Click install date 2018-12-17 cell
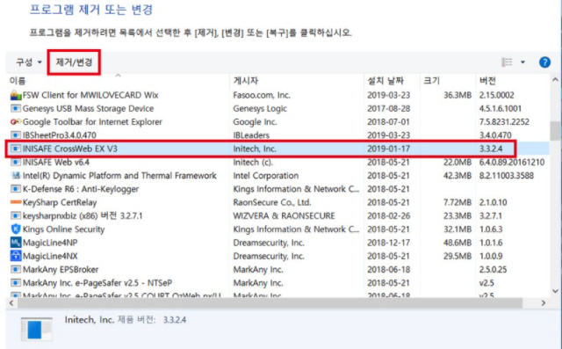This screenshot has height=349, width=562. 388,243
